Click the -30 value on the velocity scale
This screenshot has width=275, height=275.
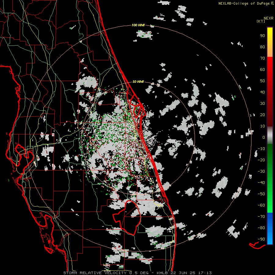(261, 171)
